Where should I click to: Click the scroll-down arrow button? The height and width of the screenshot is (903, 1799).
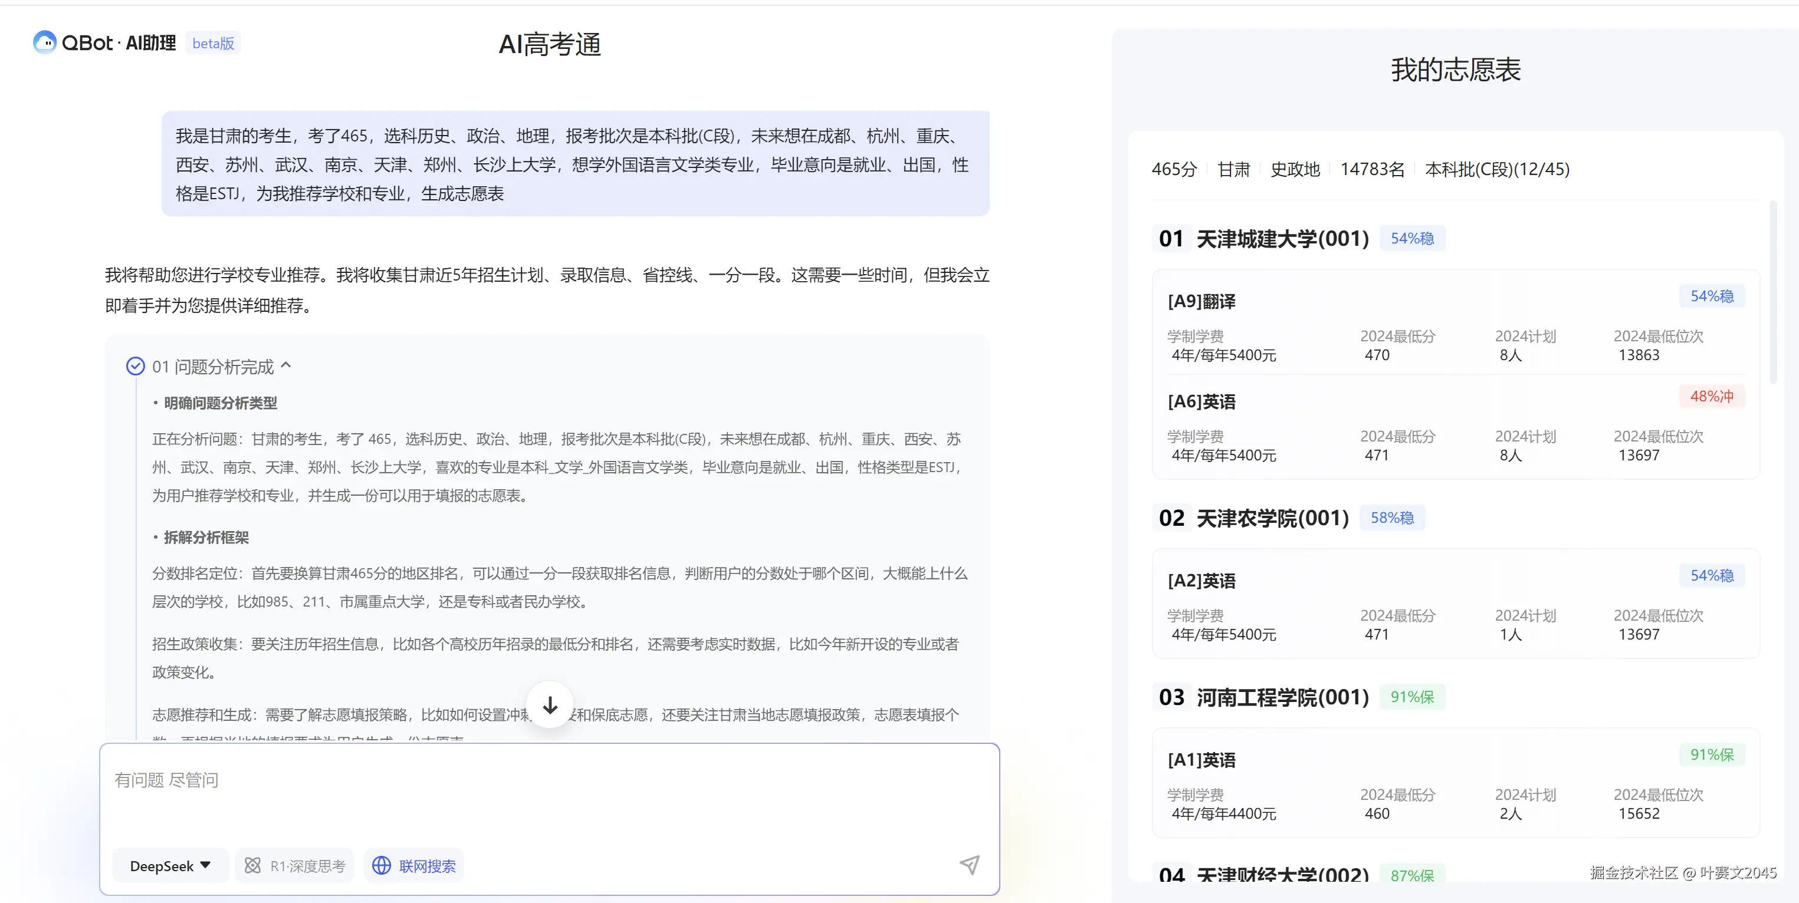point(550,705)
